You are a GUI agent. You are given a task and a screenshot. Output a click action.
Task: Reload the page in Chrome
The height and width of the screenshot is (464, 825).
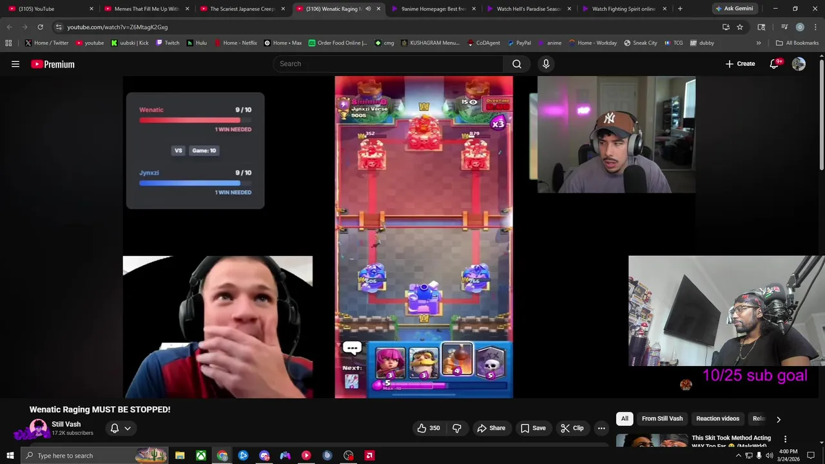click(40, 27)
